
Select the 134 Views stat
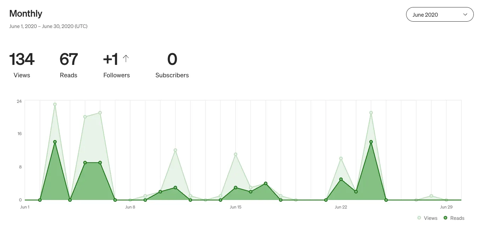pyautogui.click(x=22, y=65)
